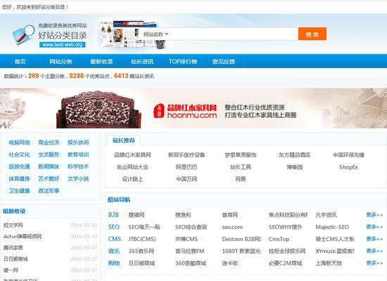Expand 更多>> in the B2B row
Screen dimensions: 387x281
tap(374, 215)
